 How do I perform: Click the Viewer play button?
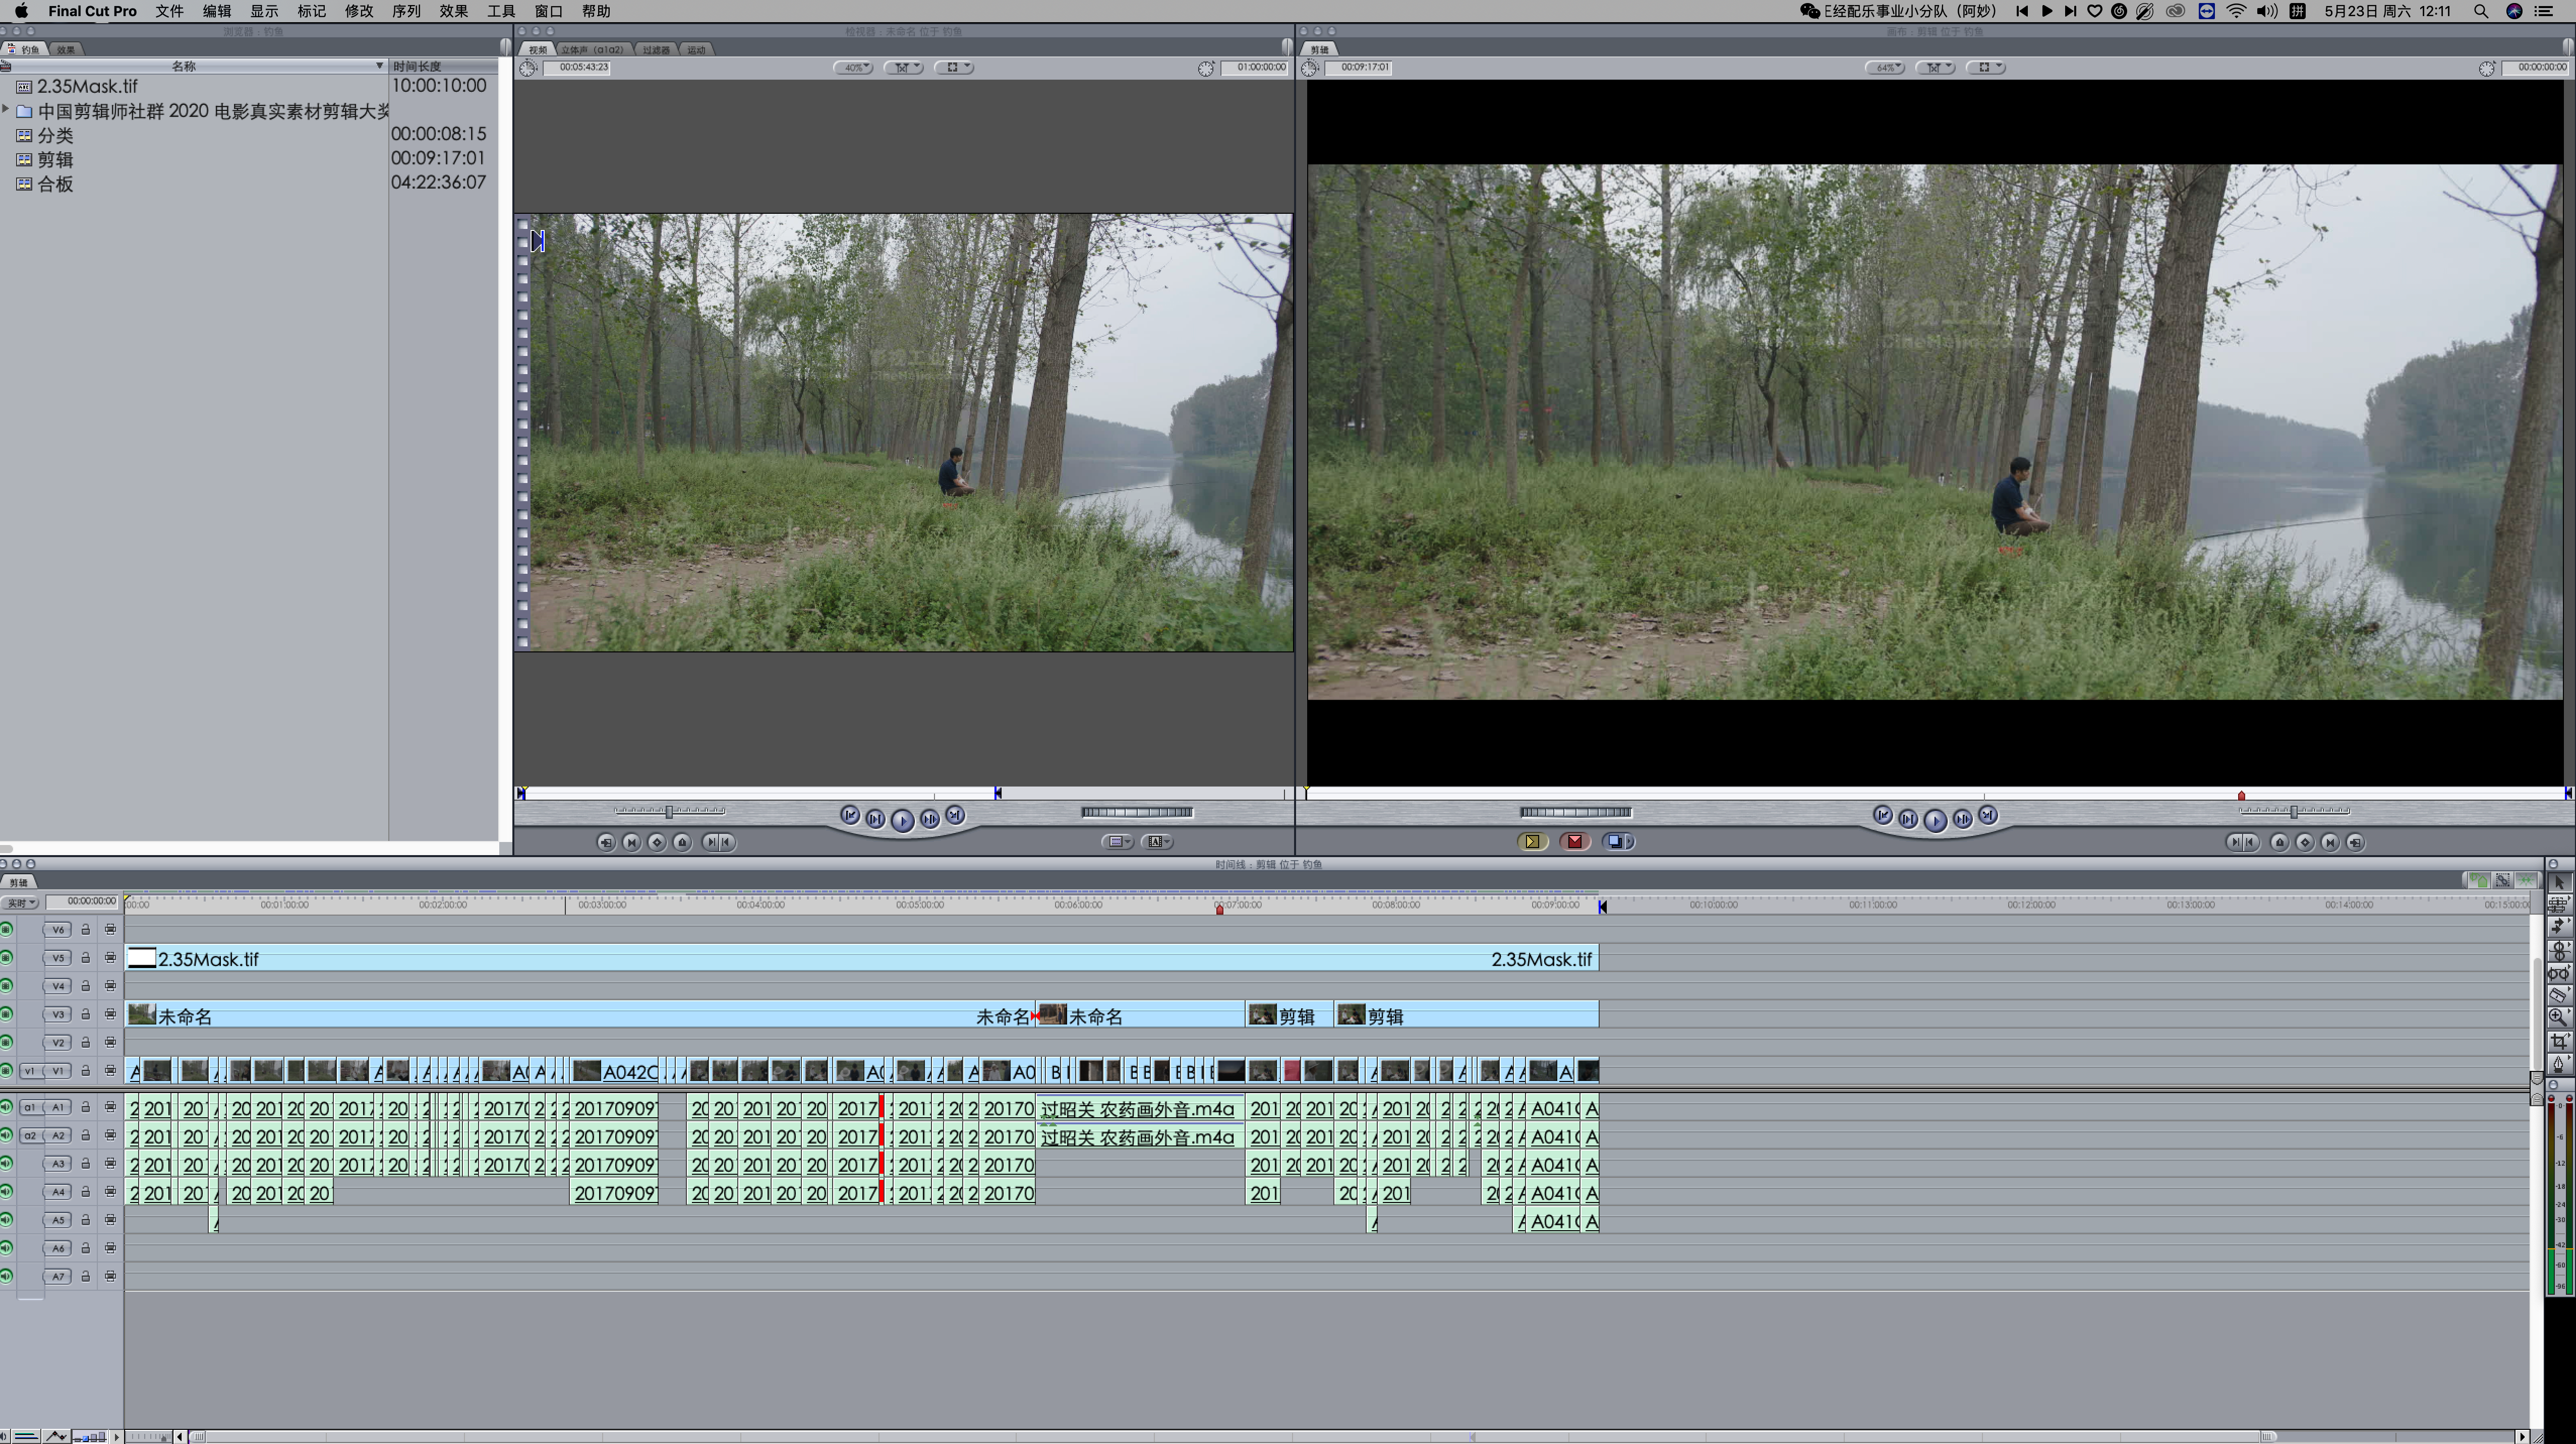click(902, 820)
